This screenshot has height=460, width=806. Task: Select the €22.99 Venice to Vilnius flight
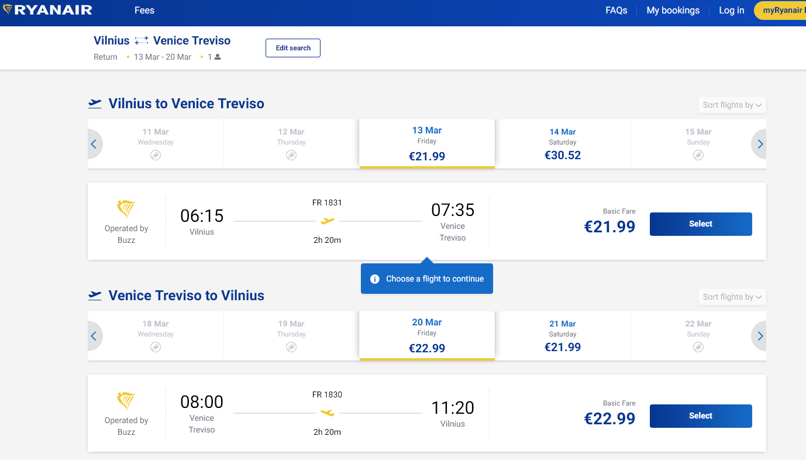point(700,416)
